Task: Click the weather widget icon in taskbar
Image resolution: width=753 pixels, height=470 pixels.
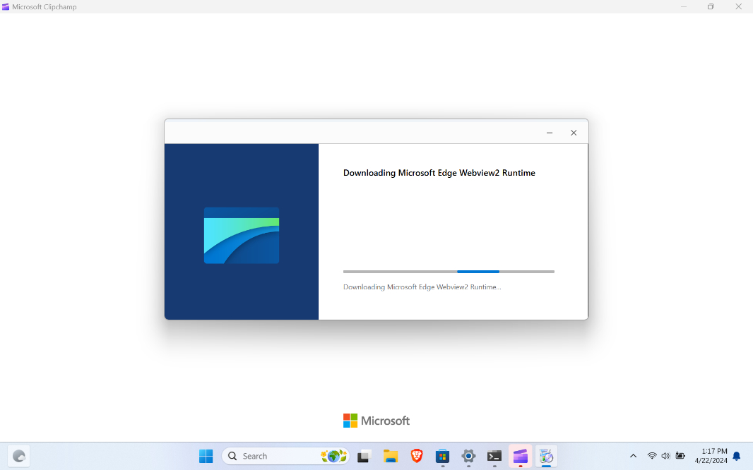Action: 19,456
